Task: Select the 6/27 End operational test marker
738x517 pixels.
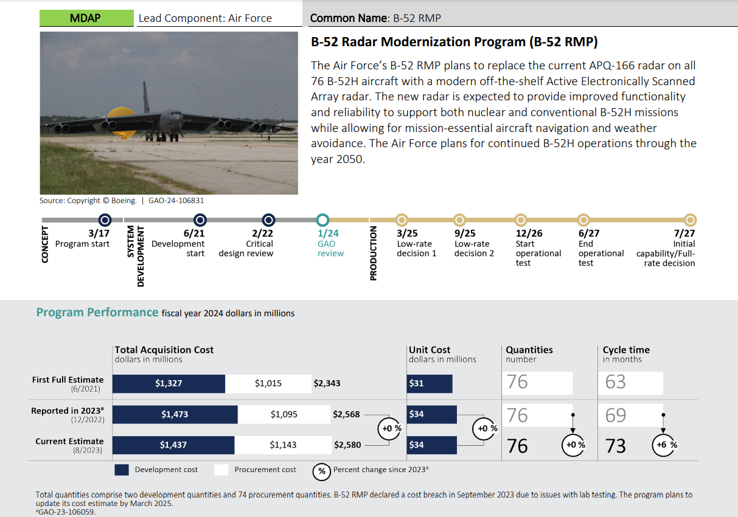Action: pyautogui.click(x=583, y=220)
